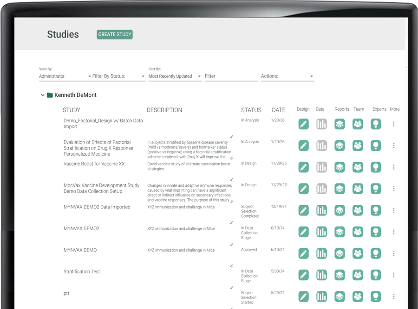Open the More menu for Stratification Test

pos(394,275)
